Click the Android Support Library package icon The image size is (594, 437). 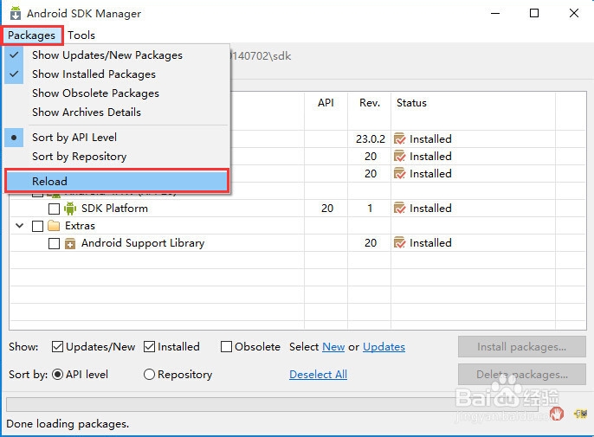[70, 244]
